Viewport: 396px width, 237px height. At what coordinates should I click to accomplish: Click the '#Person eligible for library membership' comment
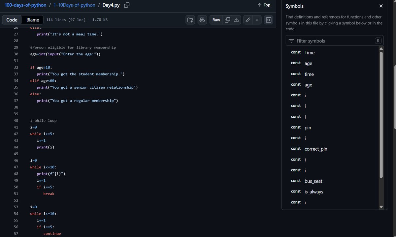(x=73, y=47)
